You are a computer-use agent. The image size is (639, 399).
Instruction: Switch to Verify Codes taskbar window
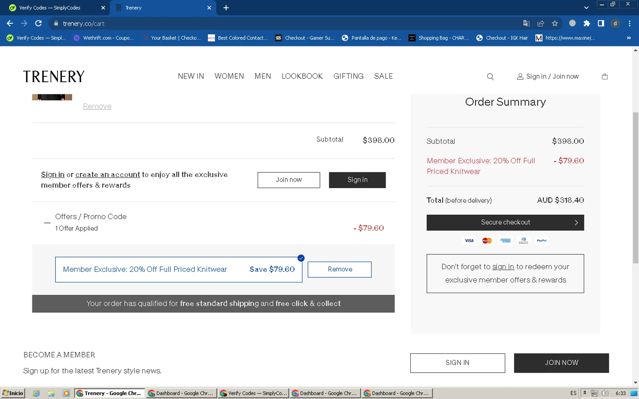pyautogui.click(x=253, y=393)
